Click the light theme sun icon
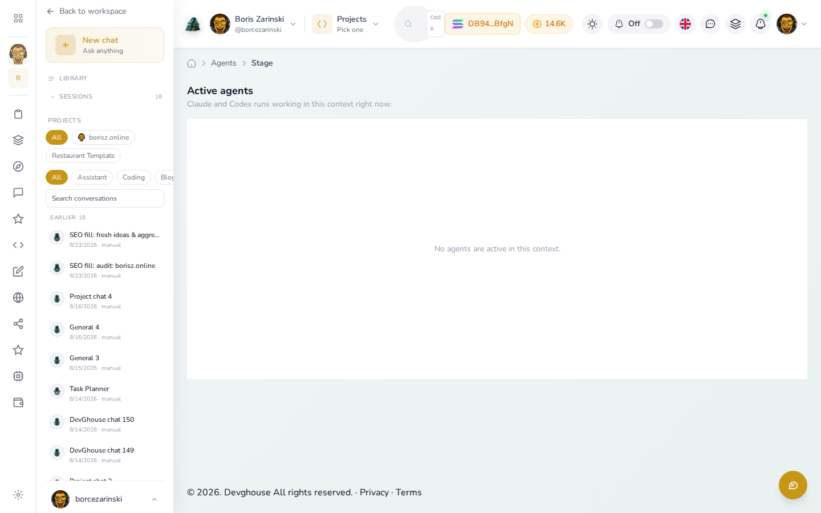Image resolution: width=821 pixels, height=513 pixels. click(x=592, y=24)
